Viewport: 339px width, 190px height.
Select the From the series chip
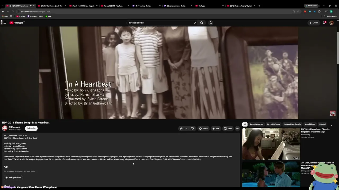[257, 124]
